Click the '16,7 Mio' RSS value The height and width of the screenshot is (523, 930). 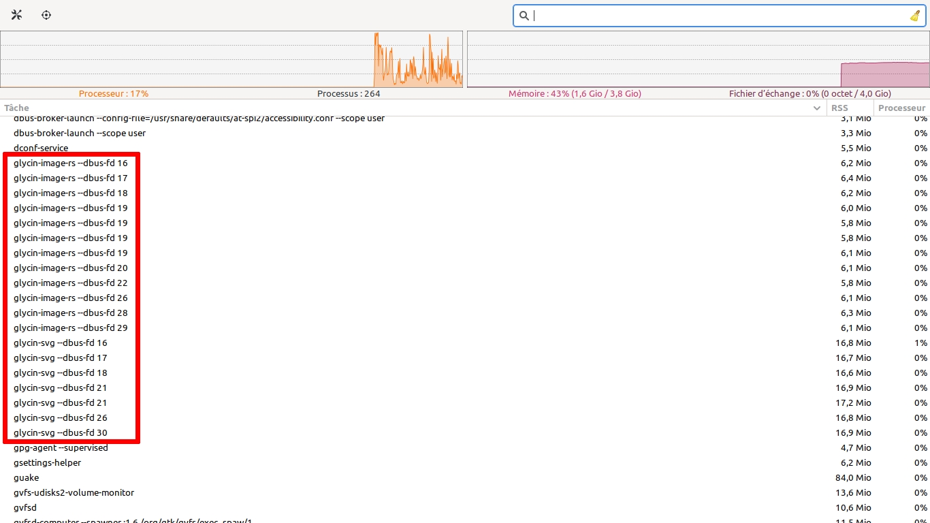(x=853, y=358)
